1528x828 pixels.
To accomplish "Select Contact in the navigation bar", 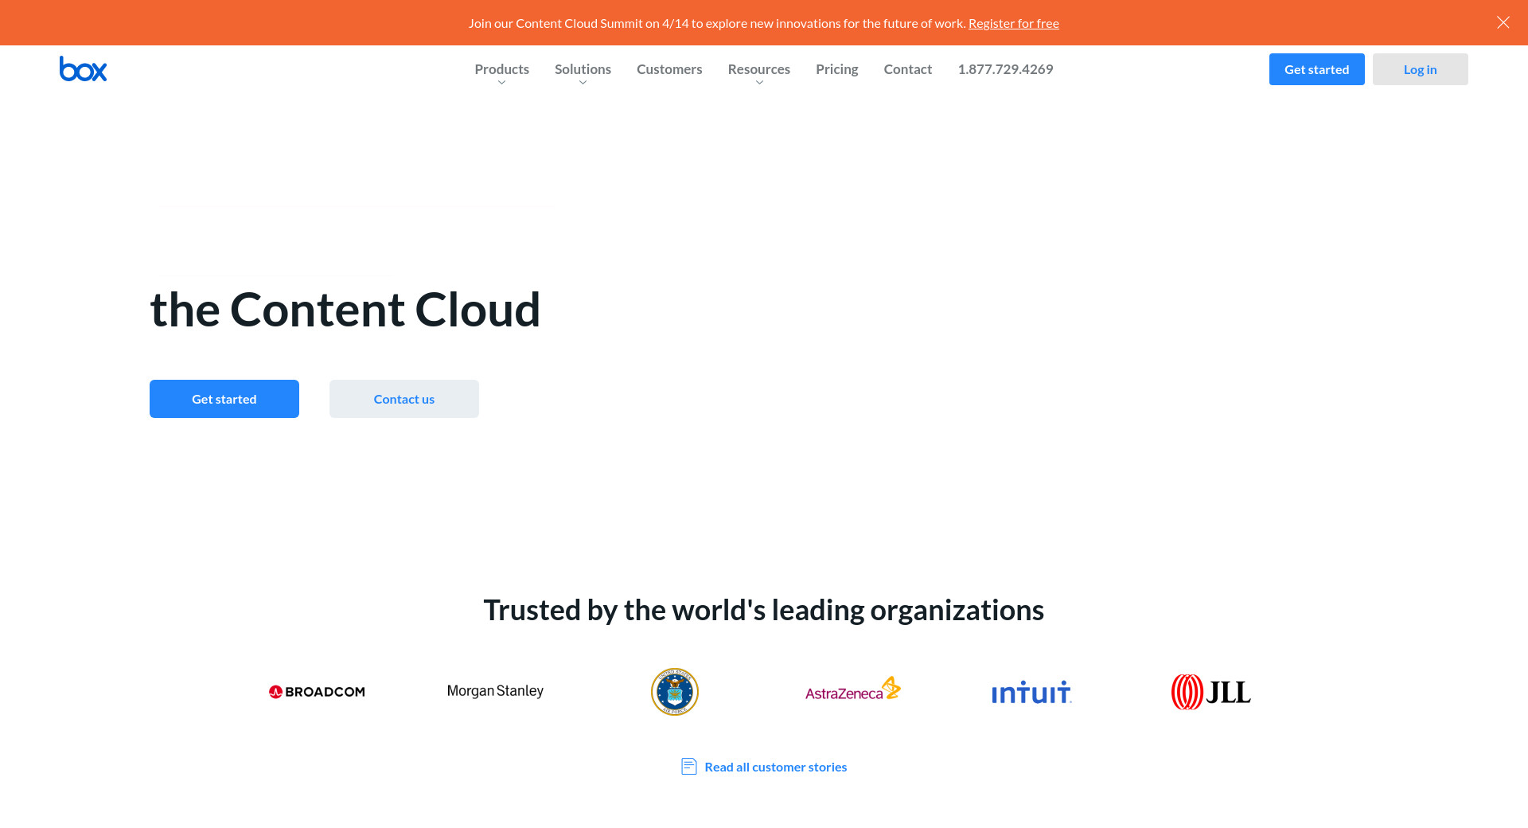I will click(x=907, y=69).
